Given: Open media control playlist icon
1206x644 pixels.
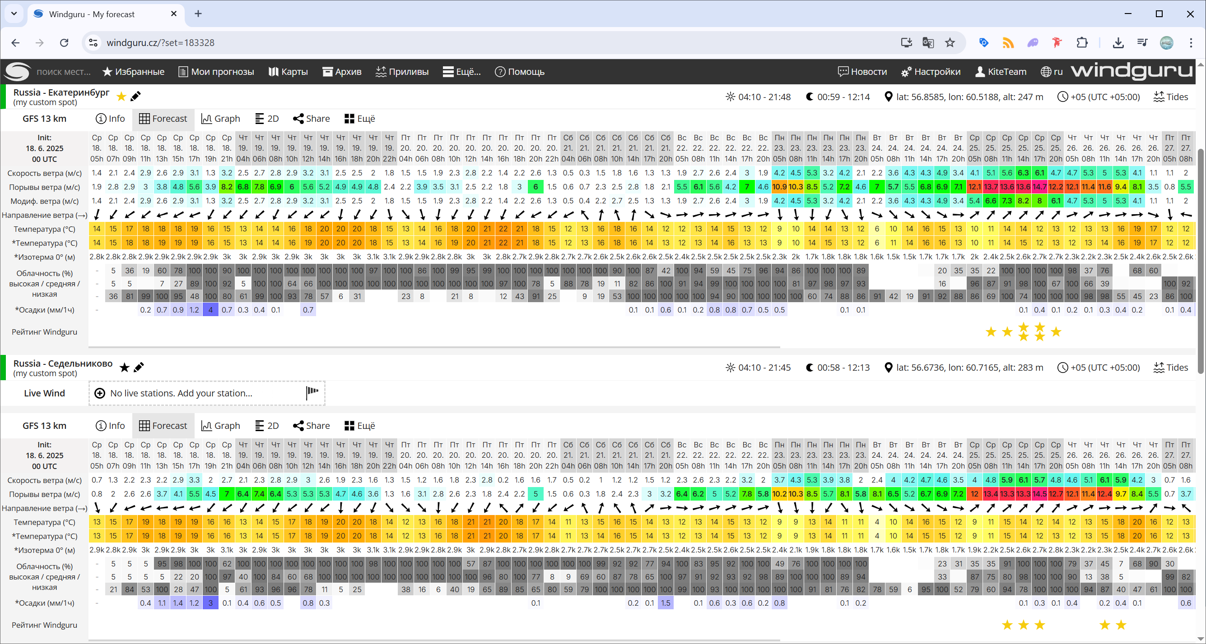Looking at the screenshot, I should (1142, 42).
